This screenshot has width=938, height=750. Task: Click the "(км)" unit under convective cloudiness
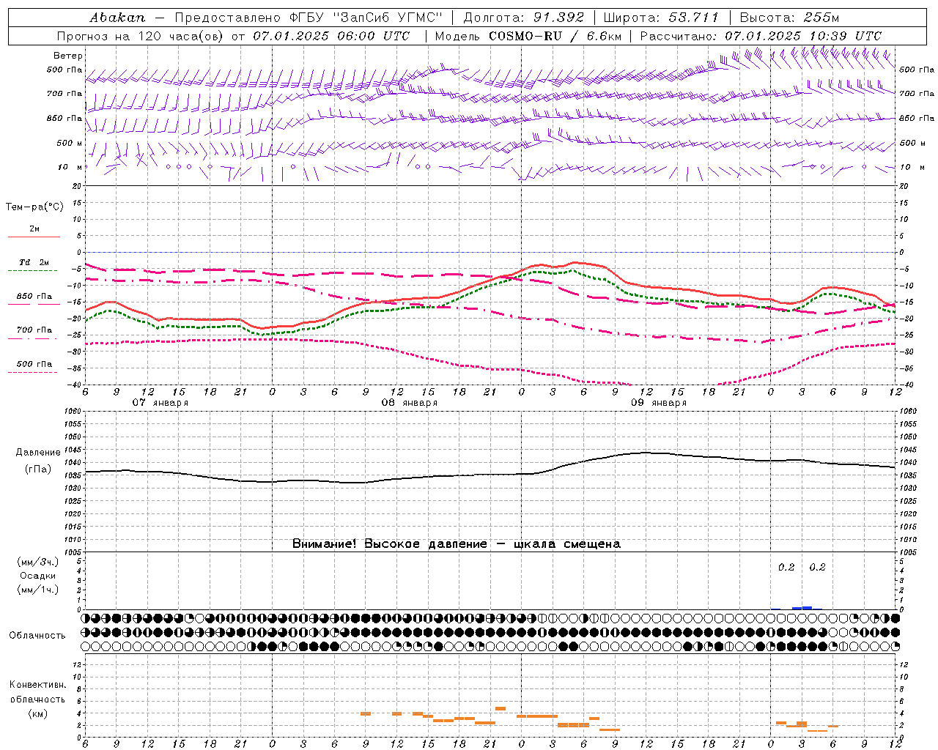pyautogui.click(x=38, y=713)
